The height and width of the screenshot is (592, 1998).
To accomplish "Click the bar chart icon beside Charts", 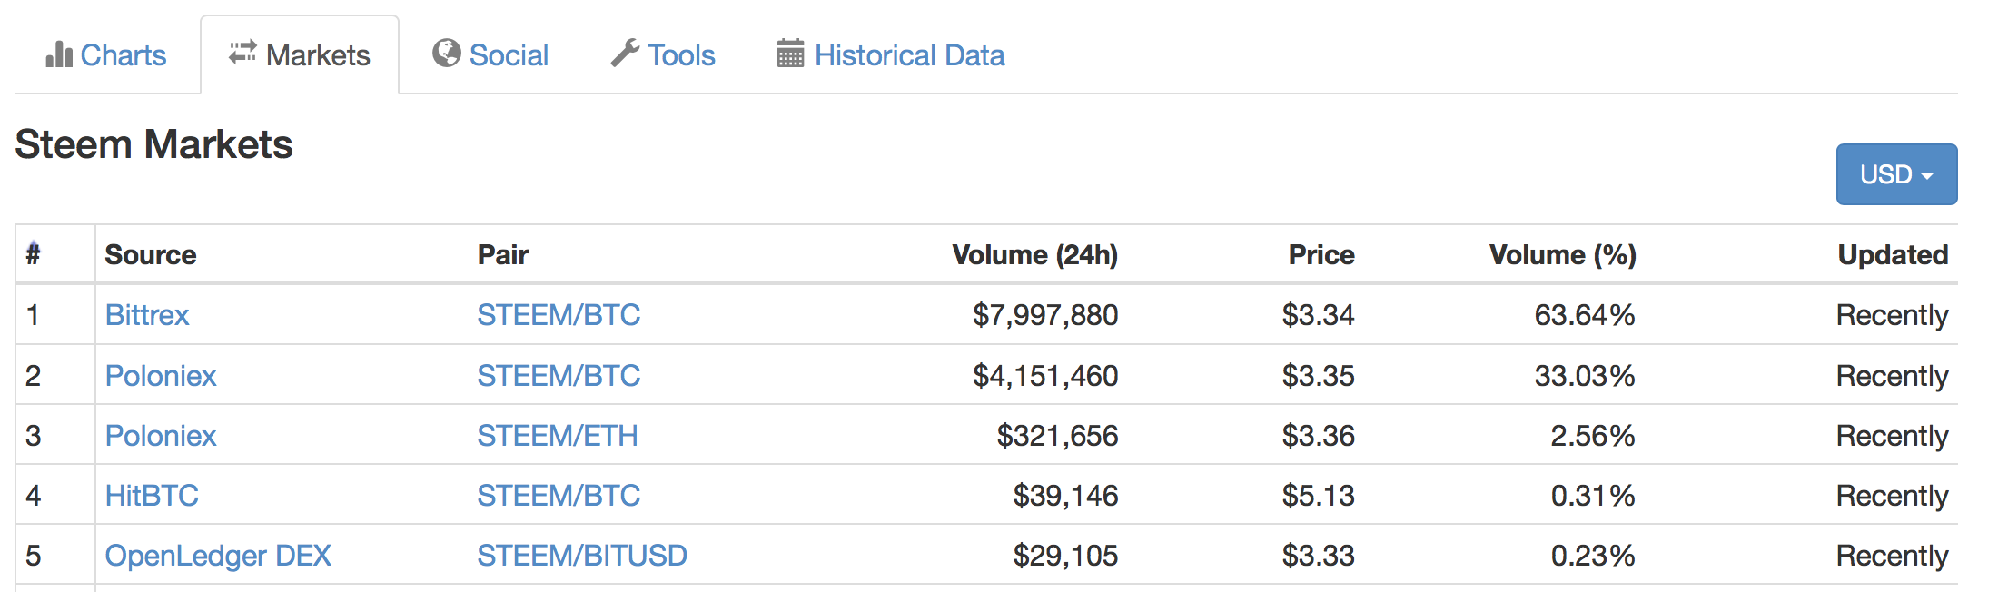I will (59, 54).
